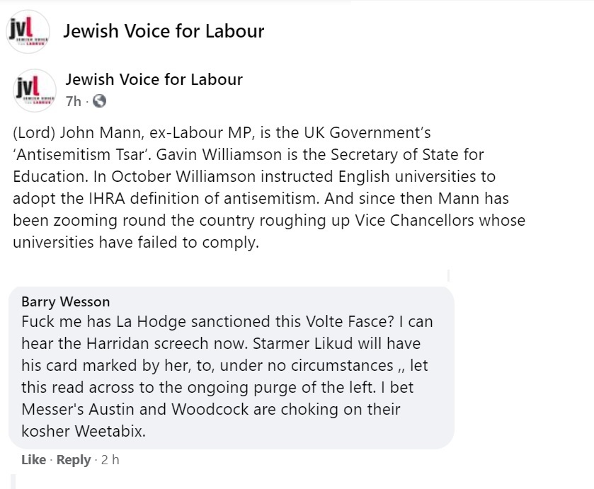Click the comment's 2 h timestamp
This screenshot has height=489, width=594.
[x=110, y=460]
